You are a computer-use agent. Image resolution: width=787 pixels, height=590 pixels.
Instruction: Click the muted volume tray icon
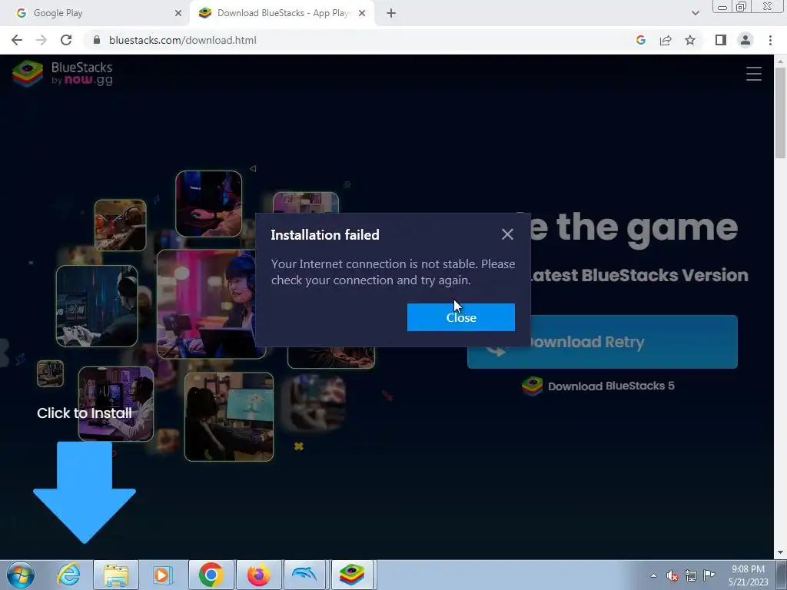pos(672,575)
